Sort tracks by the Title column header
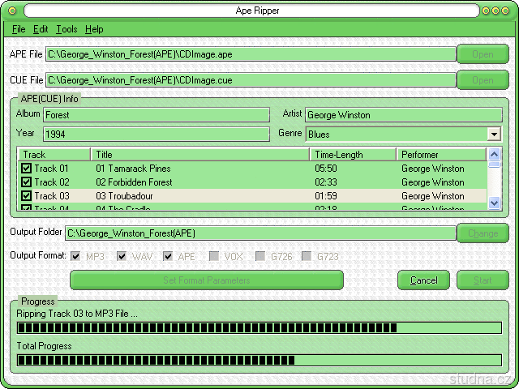Screen dimensions: 519x389 [x=199, y=154]
